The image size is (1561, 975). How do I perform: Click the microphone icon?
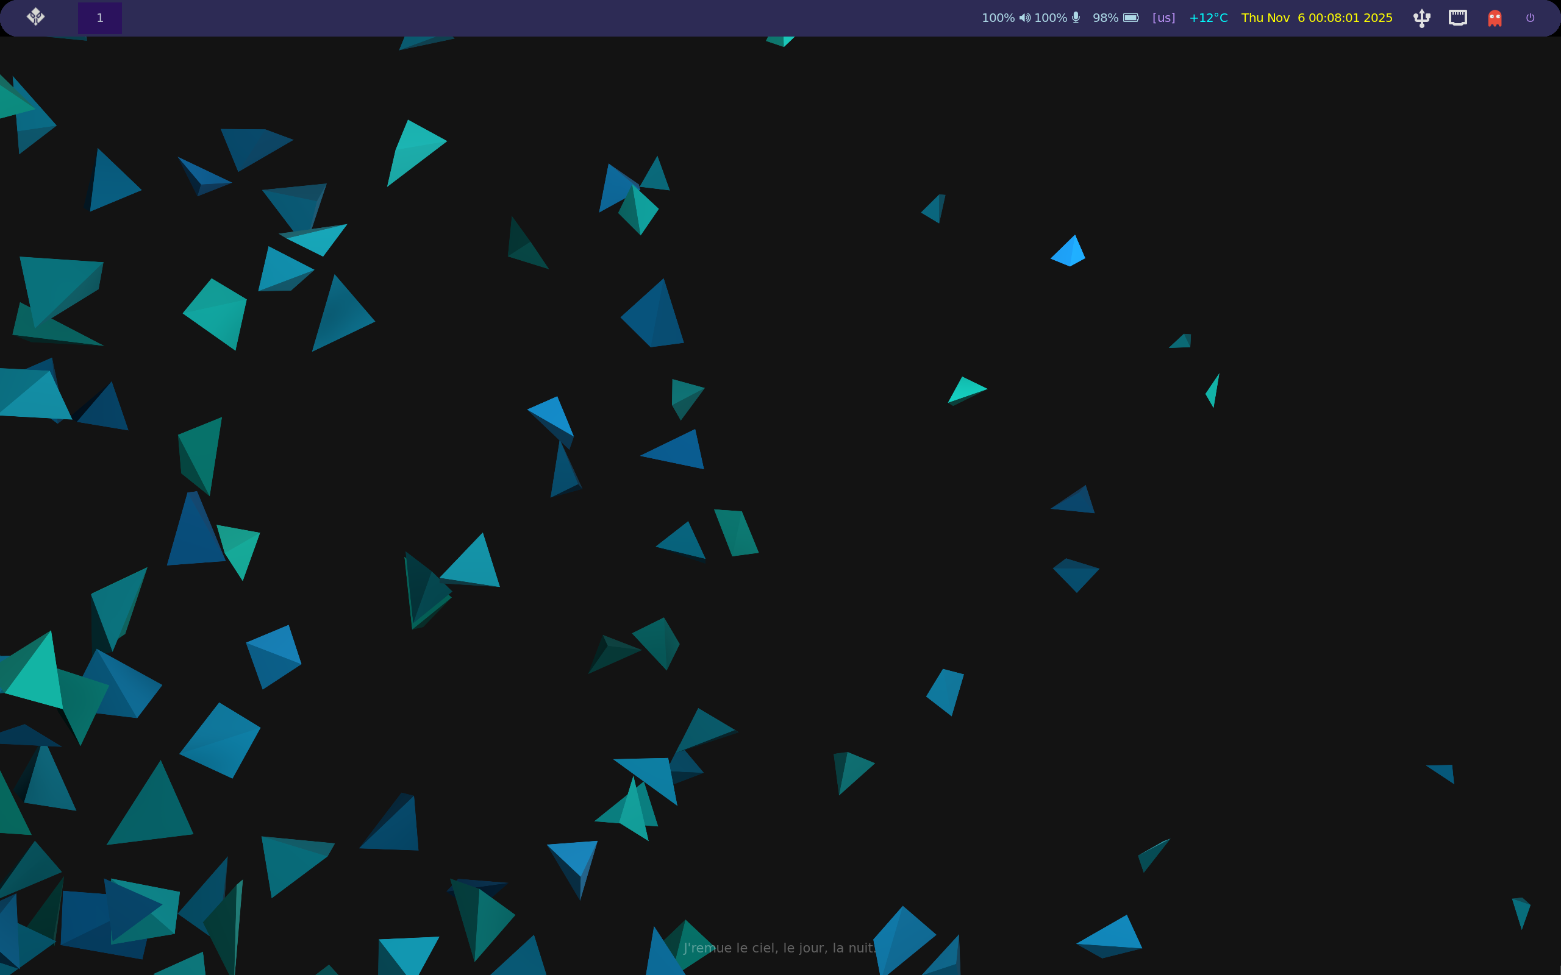[x=1076, y=18]
